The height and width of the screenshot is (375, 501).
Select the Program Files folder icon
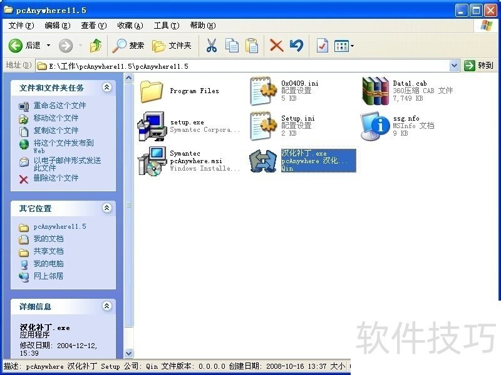pos(152,91)
